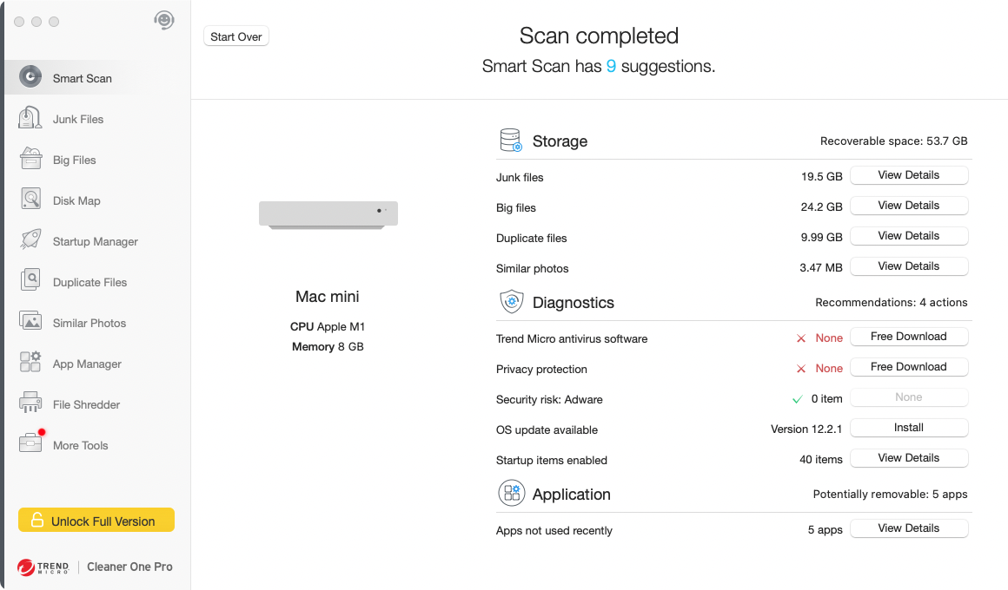
Task: Open App Manager via its icon
Action: 30,364
